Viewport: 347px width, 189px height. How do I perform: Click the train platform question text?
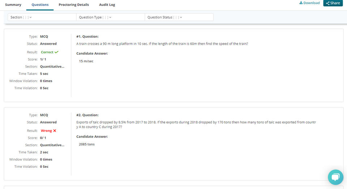tap(162, 44)
